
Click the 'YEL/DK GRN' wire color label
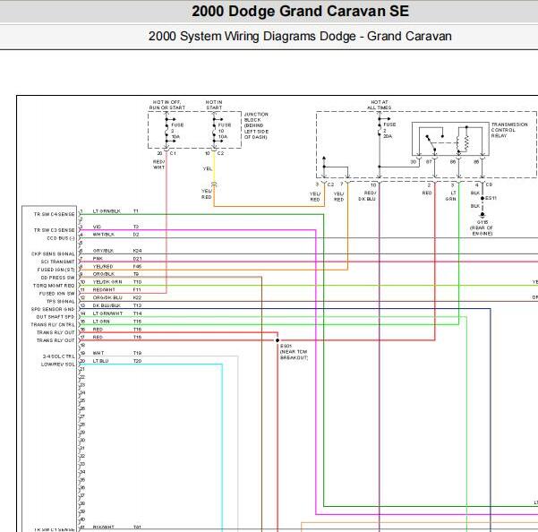click(x=107, y=282)
